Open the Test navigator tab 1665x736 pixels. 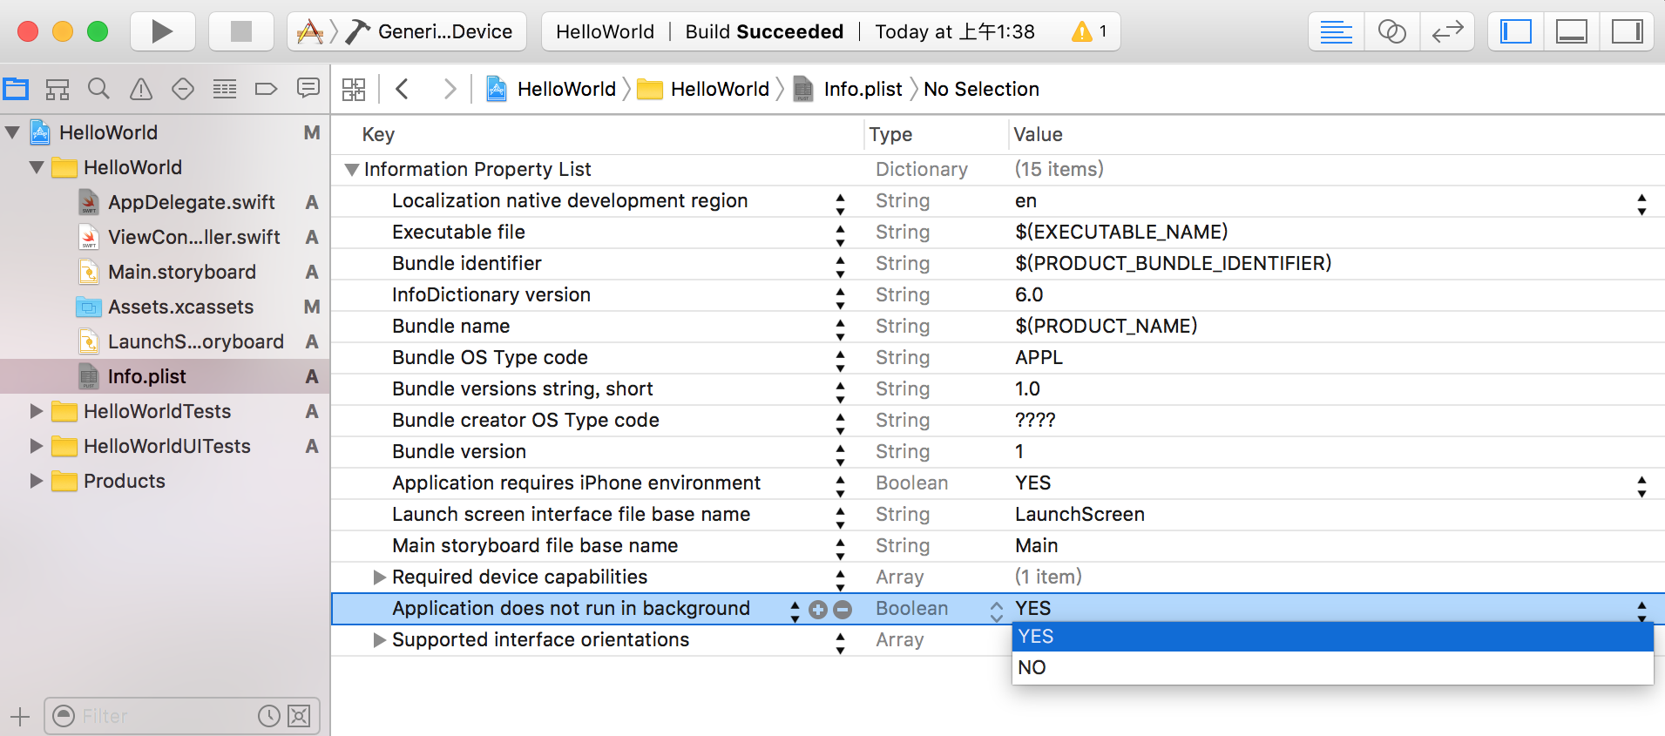coord(183,89)
